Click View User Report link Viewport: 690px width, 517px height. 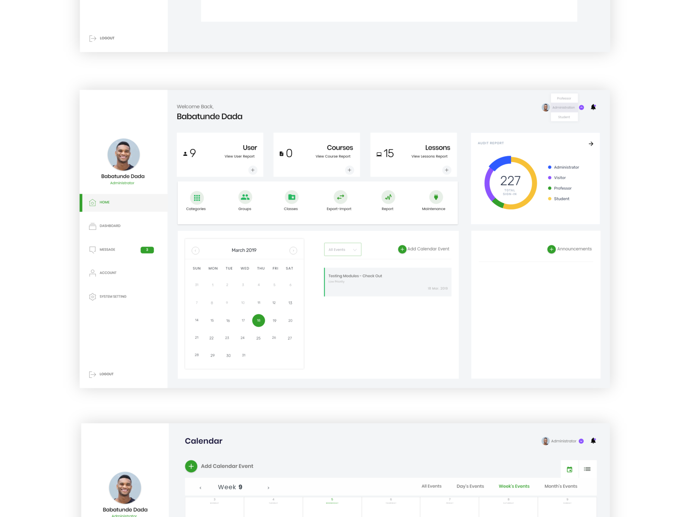[239, 157]
